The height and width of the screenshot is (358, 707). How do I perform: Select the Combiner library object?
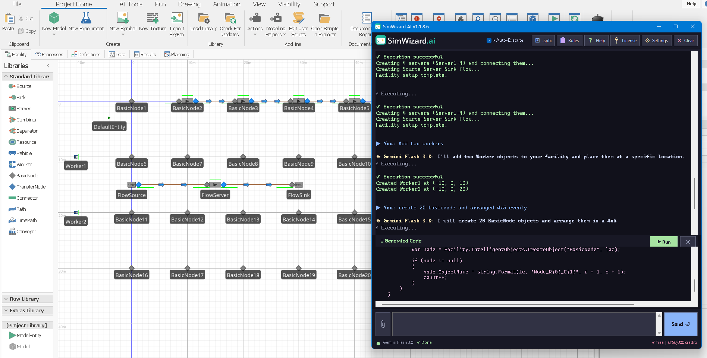(26, 120)
